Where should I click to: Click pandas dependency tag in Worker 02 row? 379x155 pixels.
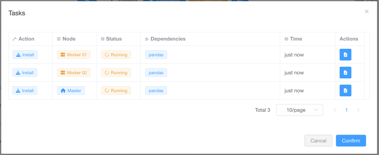[156, 73]
